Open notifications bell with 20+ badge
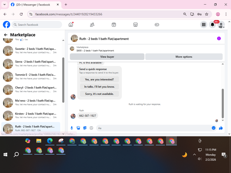The width and height of the screenshot is (231, 173). 213,24
